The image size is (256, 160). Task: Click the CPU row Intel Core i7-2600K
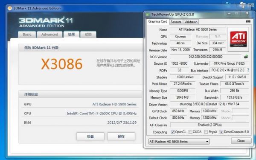click(x=80, y=114)
